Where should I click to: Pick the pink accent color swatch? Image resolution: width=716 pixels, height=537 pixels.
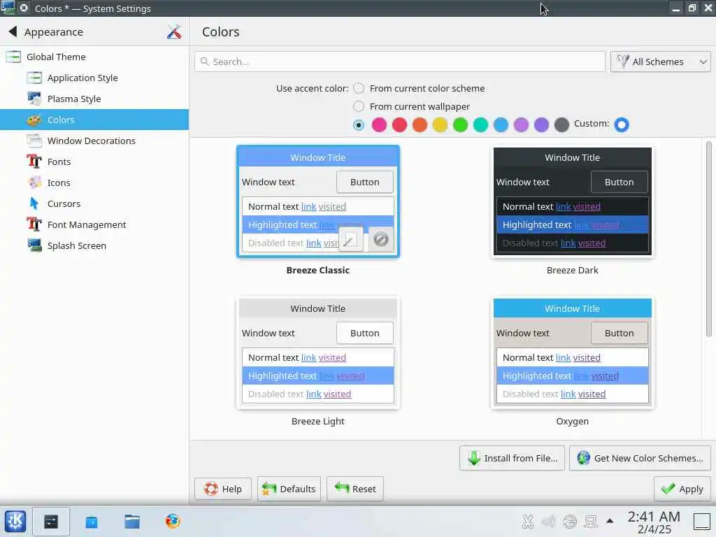coord(379,124)
